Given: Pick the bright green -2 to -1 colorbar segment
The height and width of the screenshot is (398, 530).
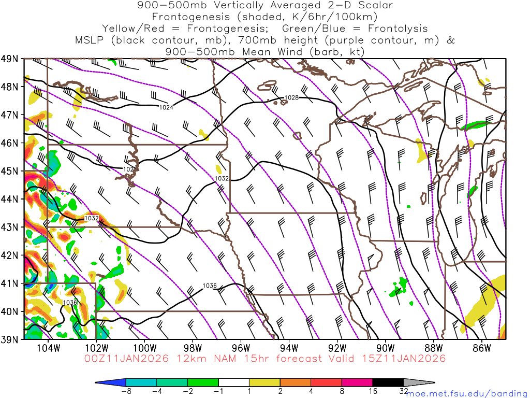Looking at the screenshot, I should pos(203,382).
